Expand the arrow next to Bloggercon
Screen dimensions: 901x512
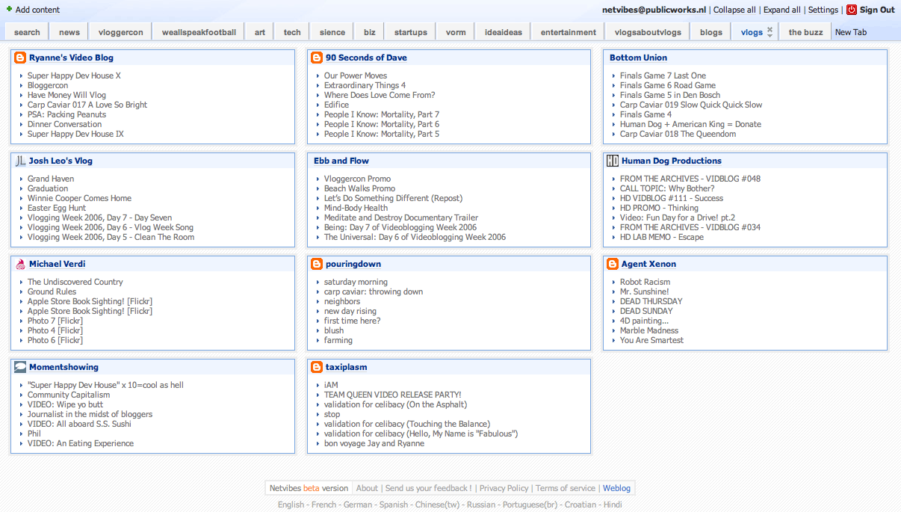click(x=22, y=86)
